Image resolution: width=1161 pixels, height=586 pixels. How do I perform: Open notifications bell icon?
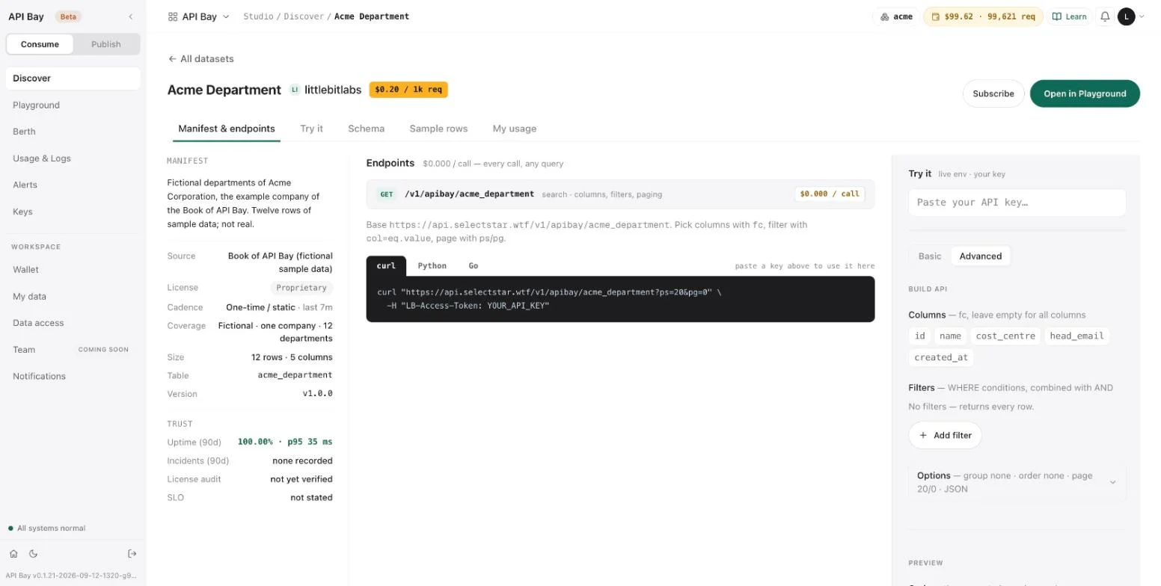pyautogui.click(x=1105, y=16)
